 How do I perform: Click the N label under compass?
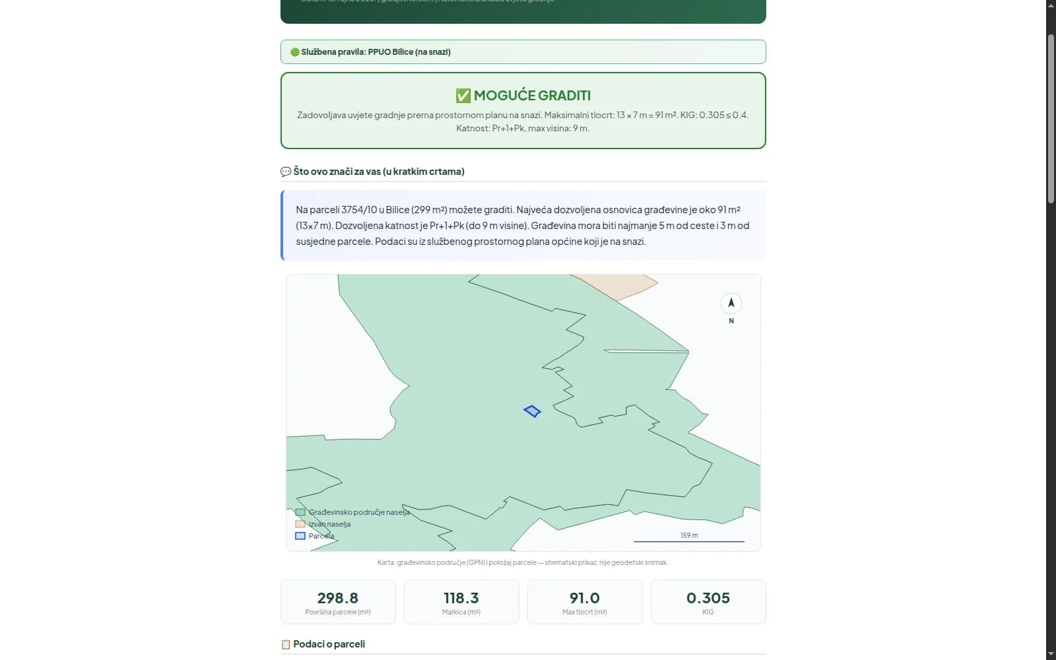(x=731, y=321)
